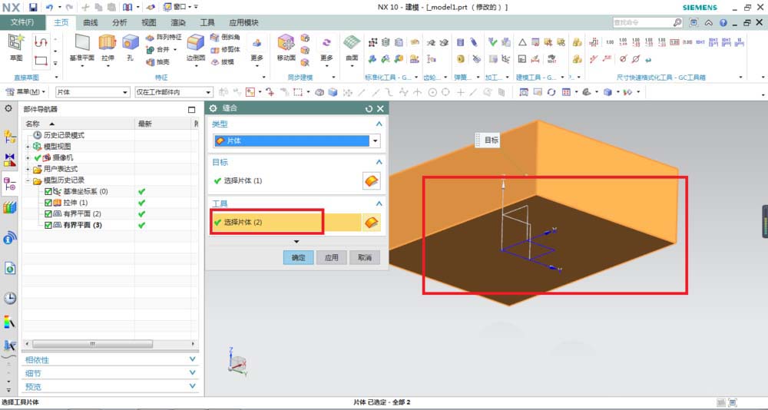Click the 缝合 dialog reset arrow icon
The height and width of the screenshot is (410, 768).
pos(369,109)
